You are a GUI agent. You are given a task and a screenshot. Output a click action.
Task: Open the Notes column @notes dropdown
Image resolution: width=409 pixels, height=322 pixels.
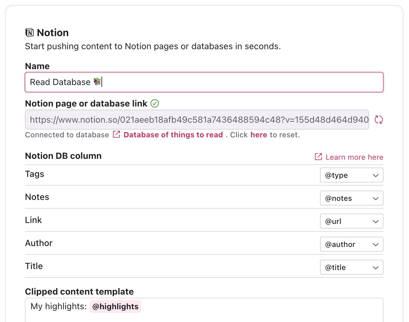351,198
